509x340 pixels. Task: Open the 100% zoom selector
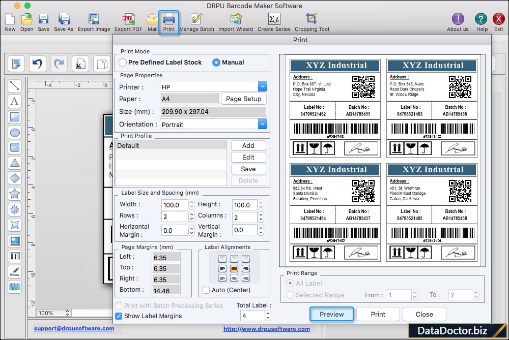(x=53, y=313)
